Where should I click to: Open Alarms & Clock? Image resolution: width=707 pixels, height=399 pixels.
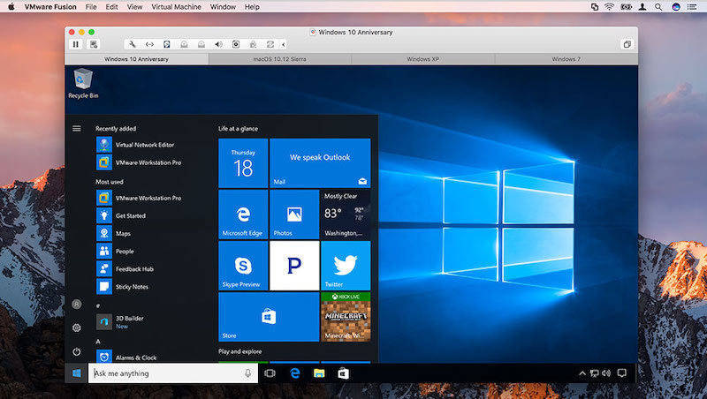126,358
